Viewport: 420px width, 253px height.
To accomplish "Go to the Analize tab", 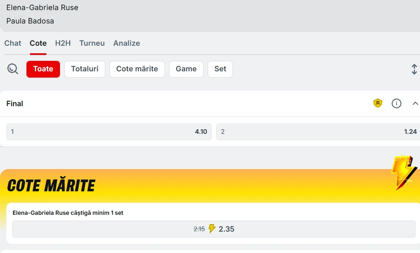I will pos(126,43).
